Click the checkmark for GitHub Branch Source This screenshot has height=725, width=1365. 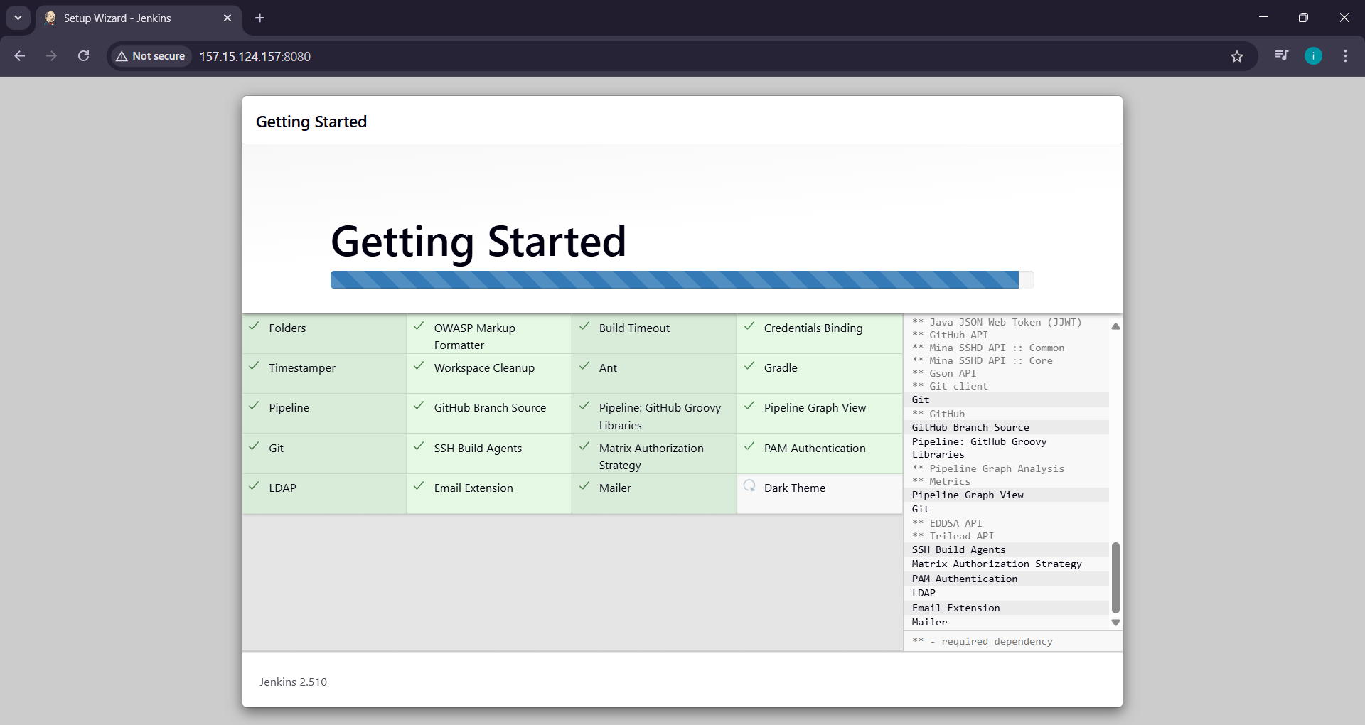pos(419,407)
